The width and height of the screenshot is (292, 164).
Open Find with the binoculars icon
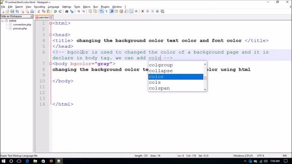(x=67, y=11)
